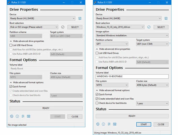The height and width of the screenshot is (135, 178).
Task: Open language globe icon in right window
Action: [98, 124]
